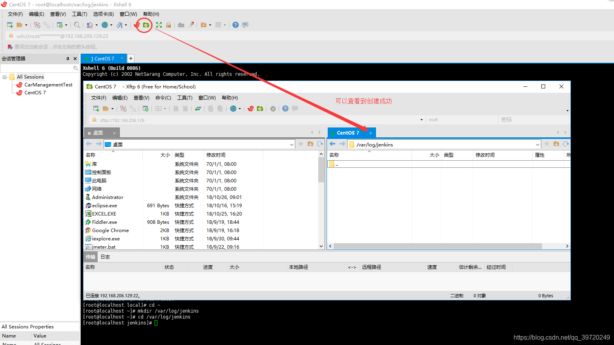
Task: Refresh the /var/log/jenkins directory with refresh icon
Action: click(566, 144)
